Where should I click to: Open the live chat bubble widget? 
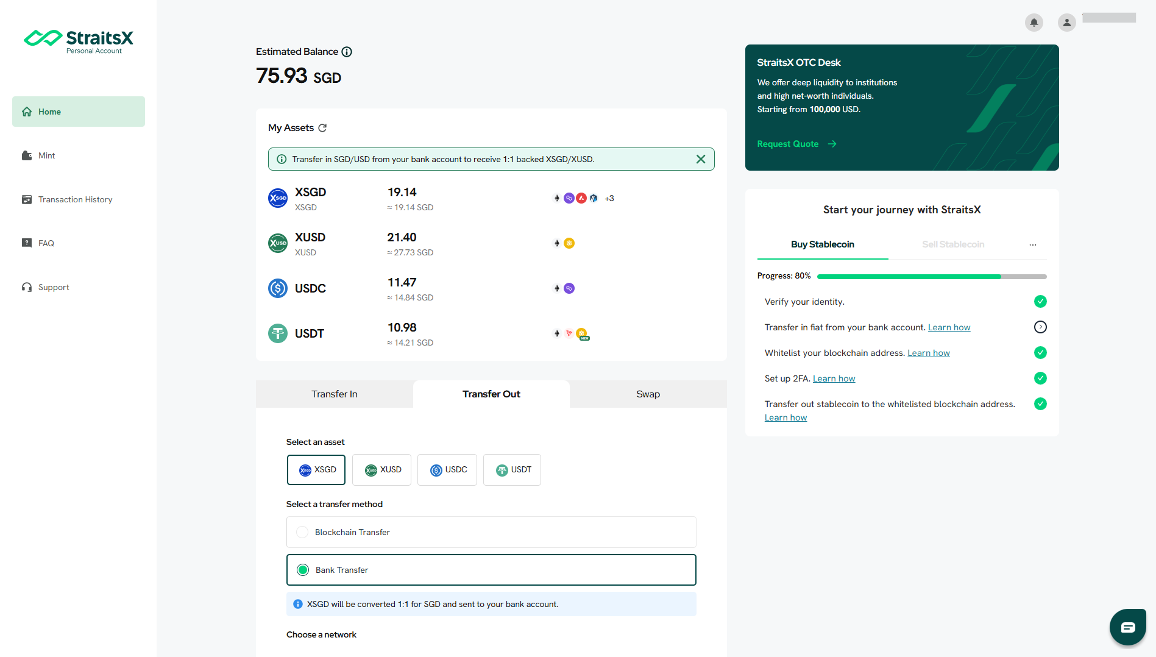pos(1128,627)
